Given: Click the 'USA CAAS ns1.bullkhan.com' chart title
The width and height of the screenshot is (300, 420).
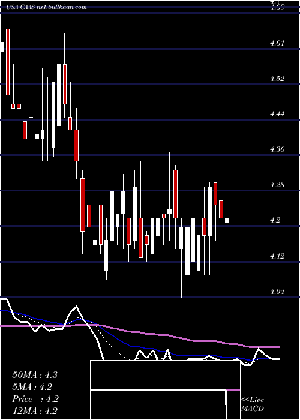Looking at the screenshot, I should [x=46, y=7].
